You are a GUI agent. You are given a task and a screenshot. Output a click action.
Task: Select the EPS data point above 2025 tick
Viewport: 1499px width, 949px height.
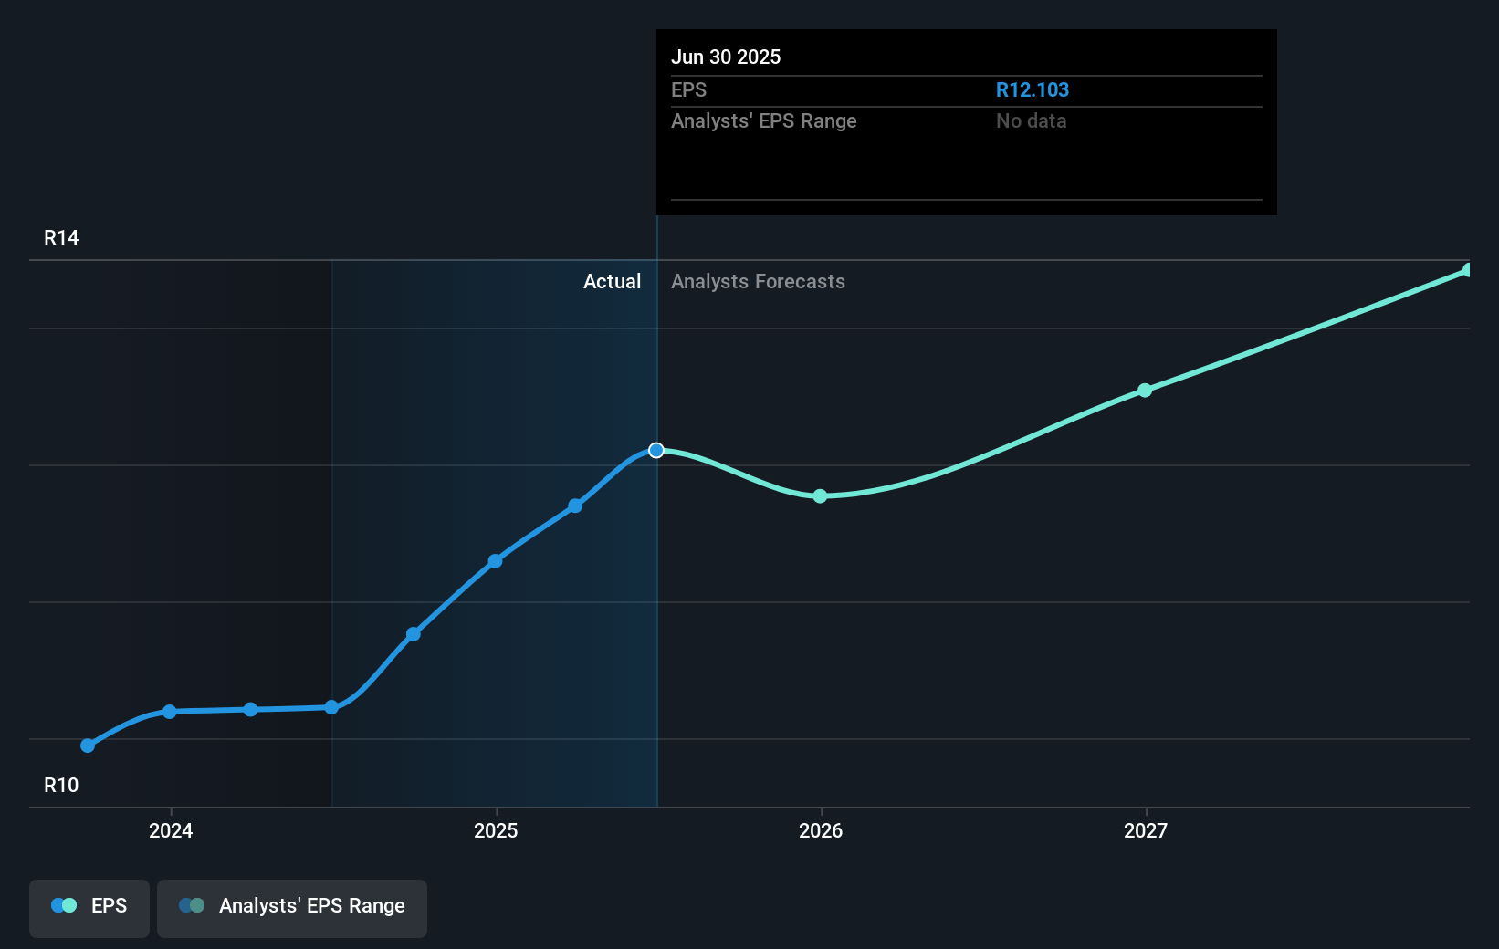pyautogui.click(x=495, y=561)
